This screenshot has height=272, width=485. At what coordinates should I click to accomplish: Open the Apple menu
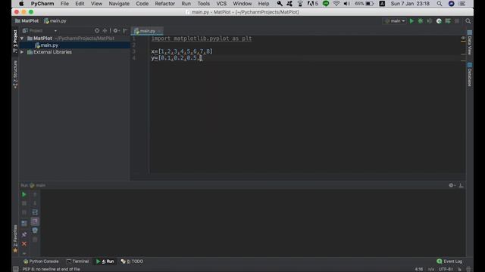point(21,4)
